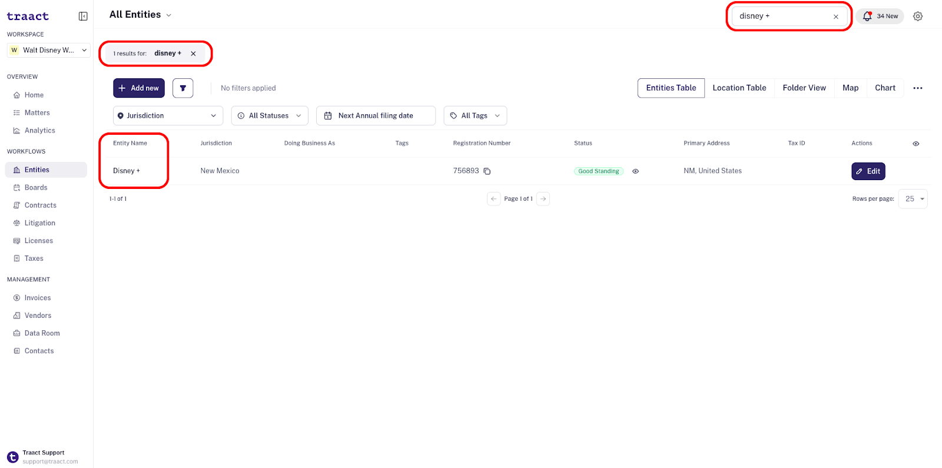Go to next page arrow
942x468 pixels.
coord(543,199)
